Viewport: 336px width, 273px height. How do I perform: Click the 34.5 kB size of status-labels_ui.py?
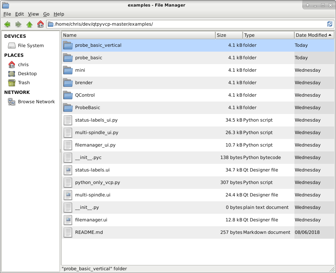(x=234, y=120)
